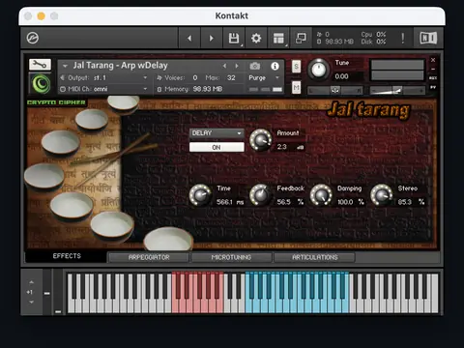Screen dimensions: 464x348
Task: Click the Max voices value 32
Action: click(x=231, y=77)
